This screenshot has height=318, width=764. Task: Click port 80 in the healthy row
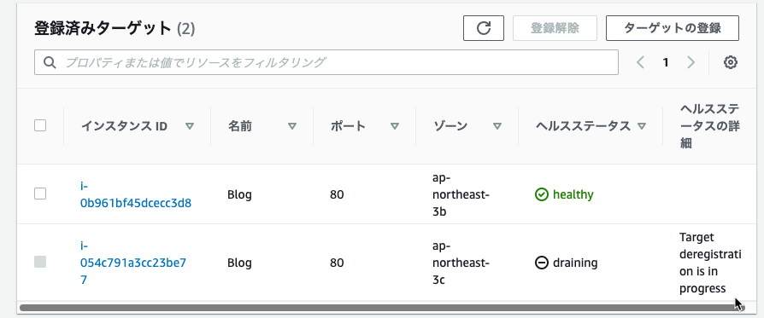tap(337, 195)
